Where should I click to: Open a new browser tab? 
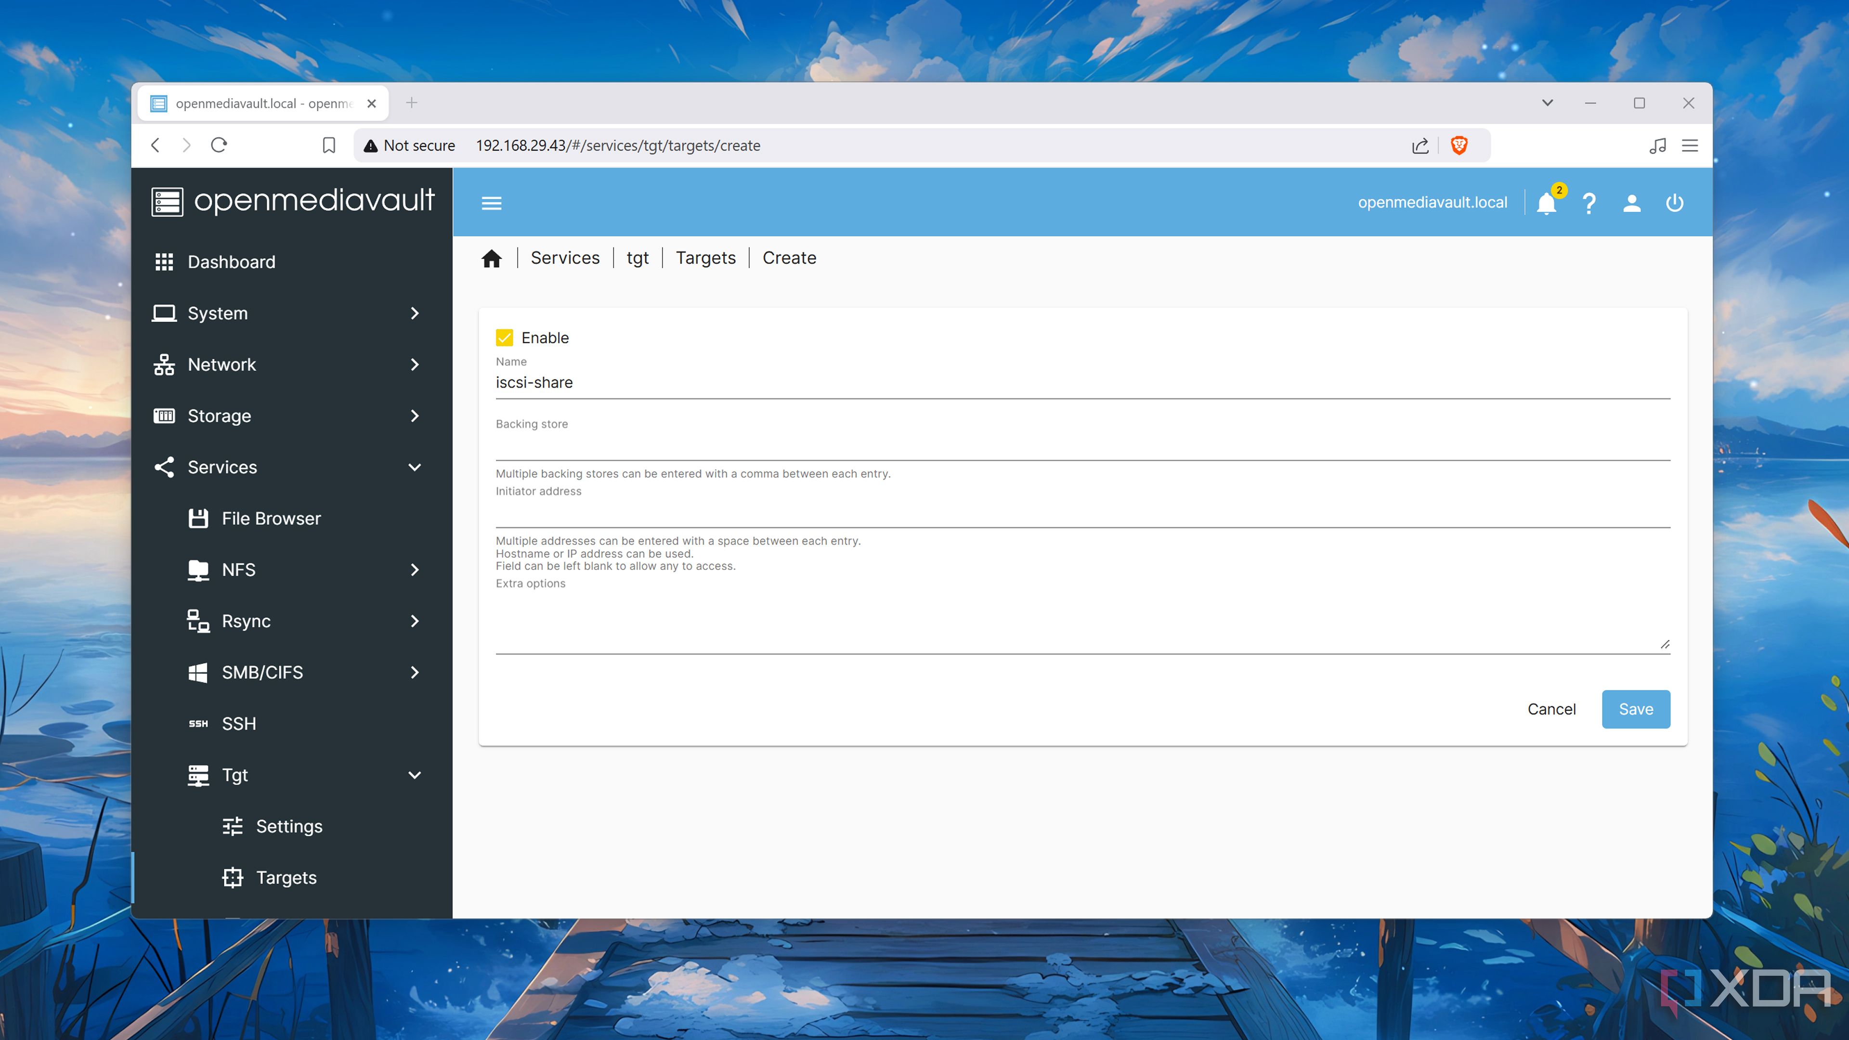click(x=411, y=103)
